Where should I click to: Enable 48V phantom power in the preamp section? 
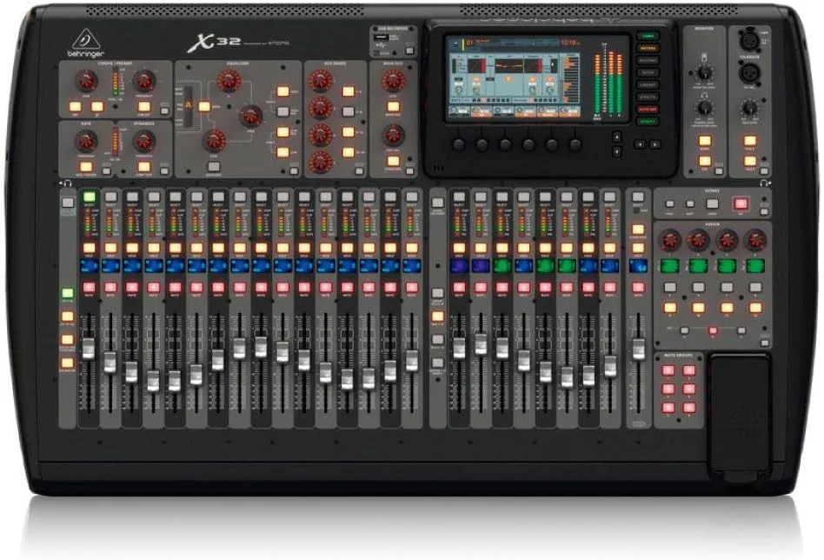tap(76, 106)
